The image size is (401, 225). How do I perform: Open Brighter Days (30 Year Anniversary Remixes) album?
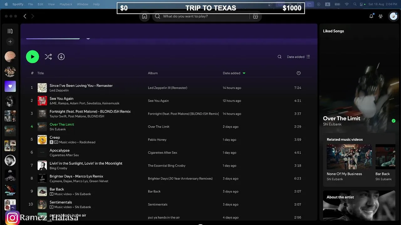coord(180,178)
